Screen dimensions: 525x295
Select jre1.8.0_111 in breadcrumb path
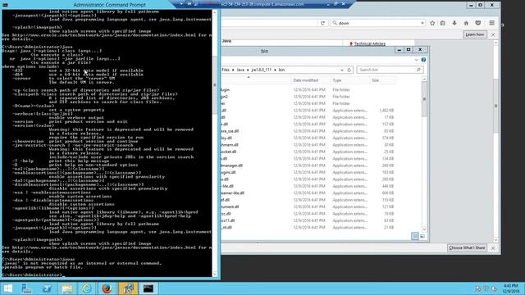pos(261,70)
